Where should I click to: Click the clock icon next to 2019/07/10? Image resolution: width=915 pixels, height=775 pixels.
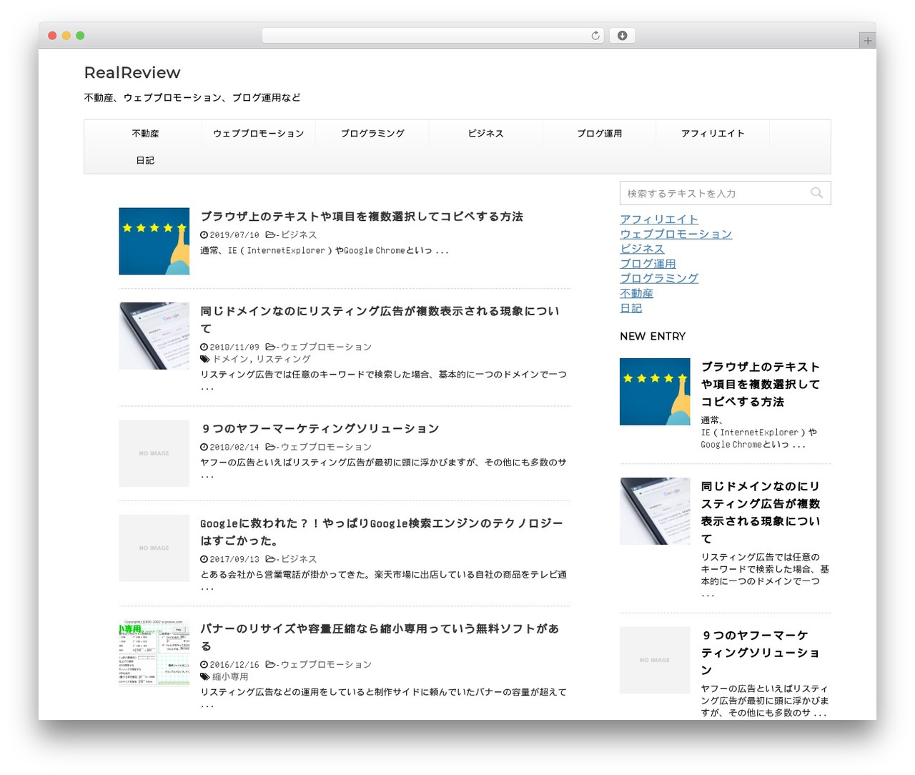(x=204, y=235)
